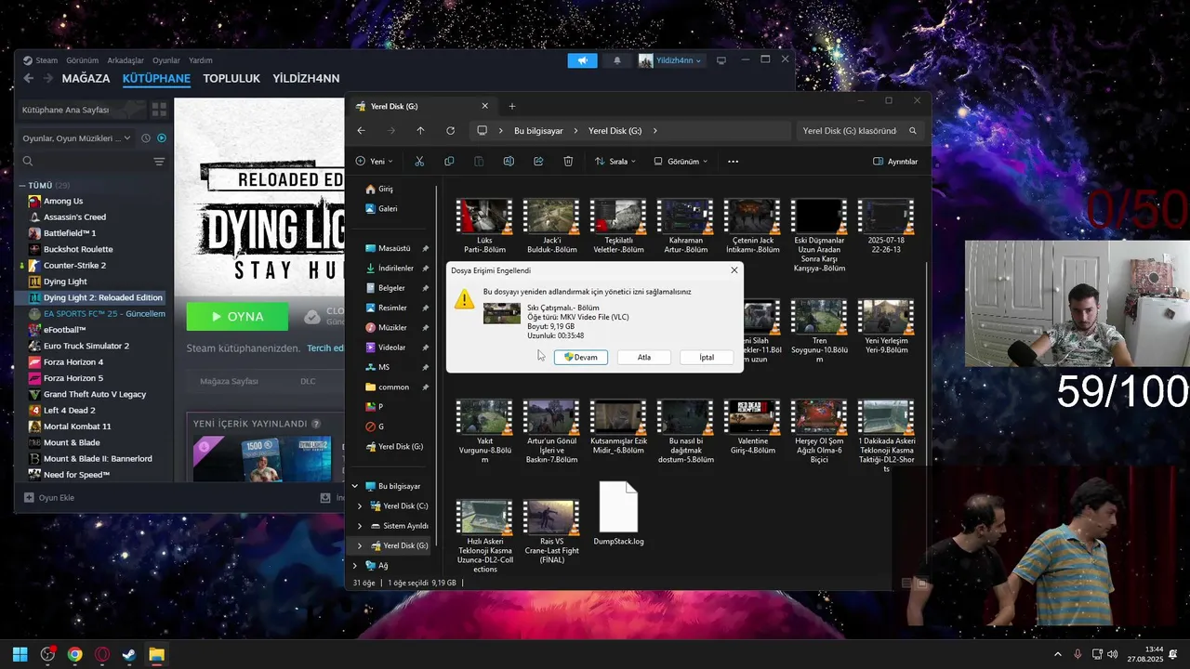1190x669 pixels.
Task: Click Explorer's up-one-level arrow
Action: [x=420, y=131]
